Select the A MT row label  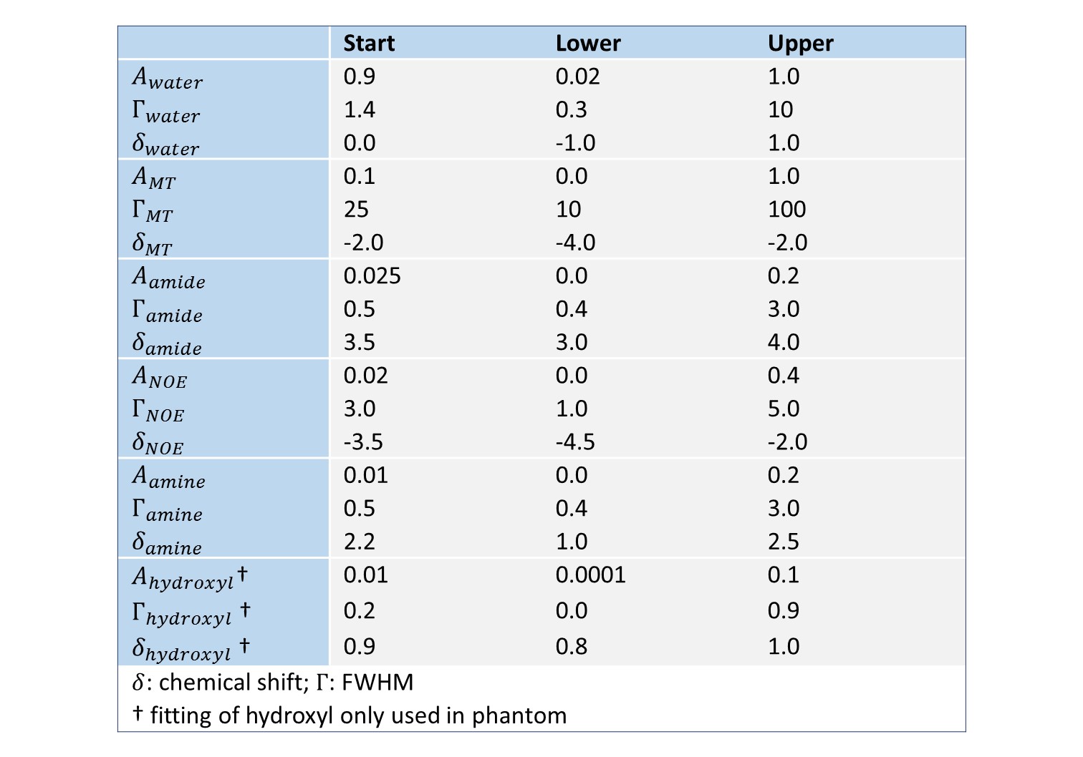click(x=154, y=177)
